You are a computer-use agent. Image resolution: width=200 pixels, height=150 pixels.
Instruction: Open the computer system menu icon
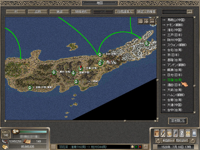(194, 133)
